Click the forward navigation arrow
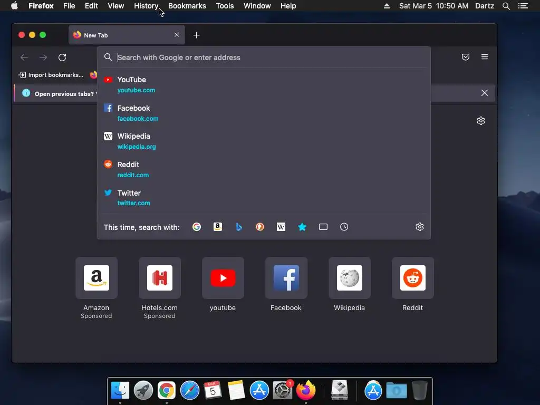The image size is (540, 405). 43,57
